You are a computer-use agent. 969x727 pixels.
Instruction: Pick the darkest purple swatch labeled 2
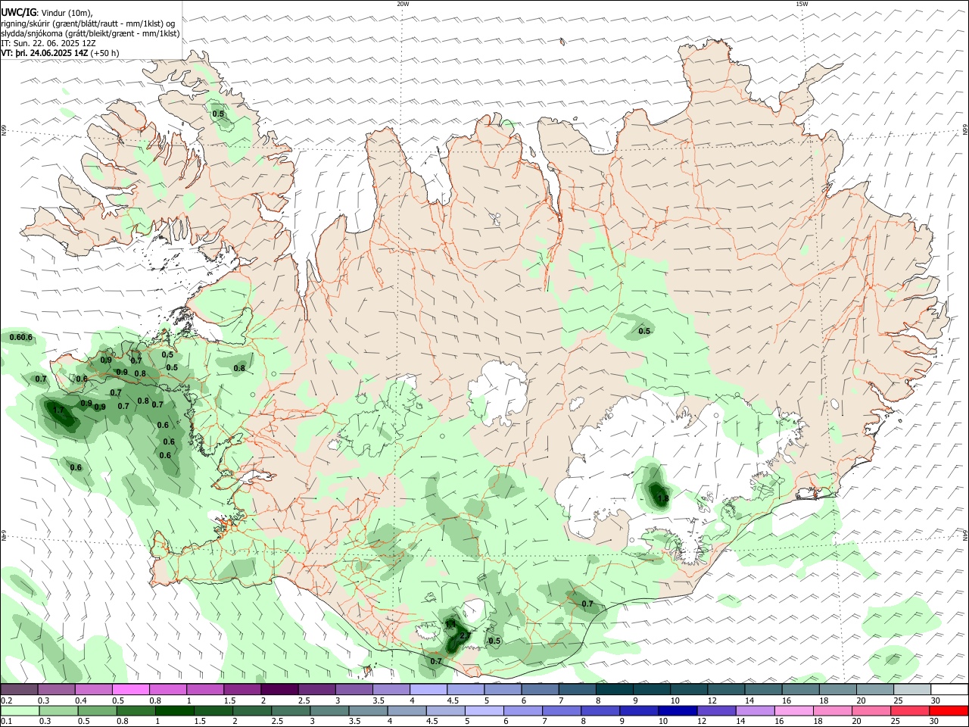pyautogui.click(x=279, y=690)
